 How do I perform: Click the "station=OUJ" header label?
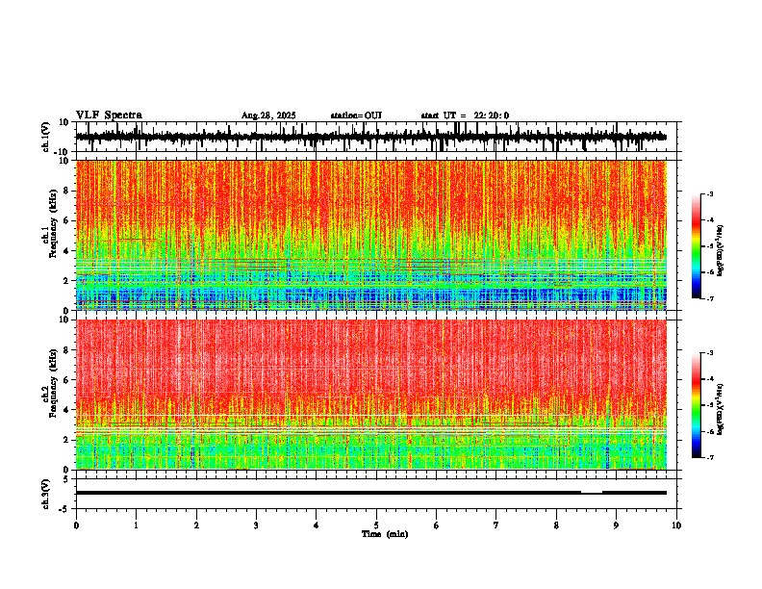[356, 115]
